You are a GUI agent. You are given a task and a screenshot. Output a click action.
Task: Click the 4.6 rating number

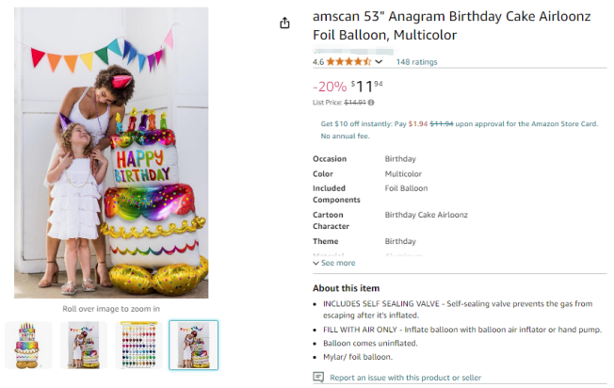[x=318, y=62]
